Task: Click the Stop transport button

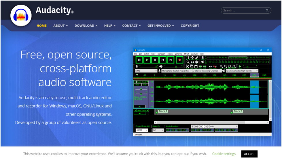Action: point(155,60)
